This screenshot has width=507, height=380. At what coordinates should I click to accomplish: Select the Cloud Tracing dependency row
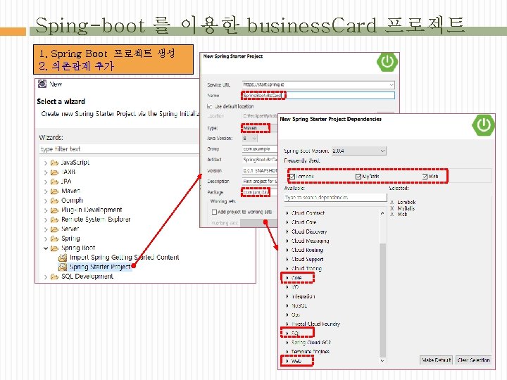pyautogui.click(x=306, y=269)
